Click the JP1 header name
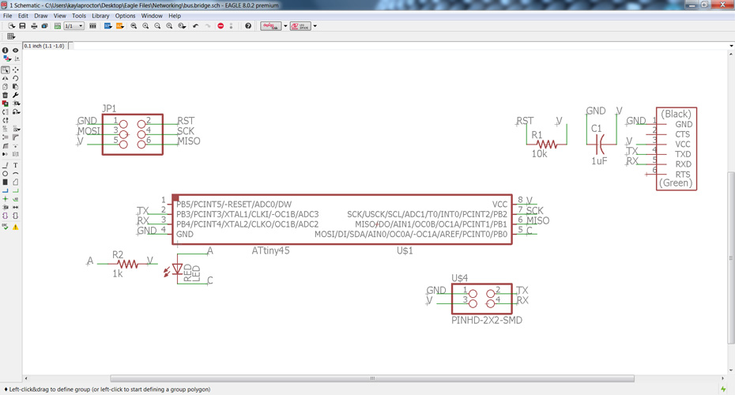Viewport: 735px width, 395px height. 109,108
